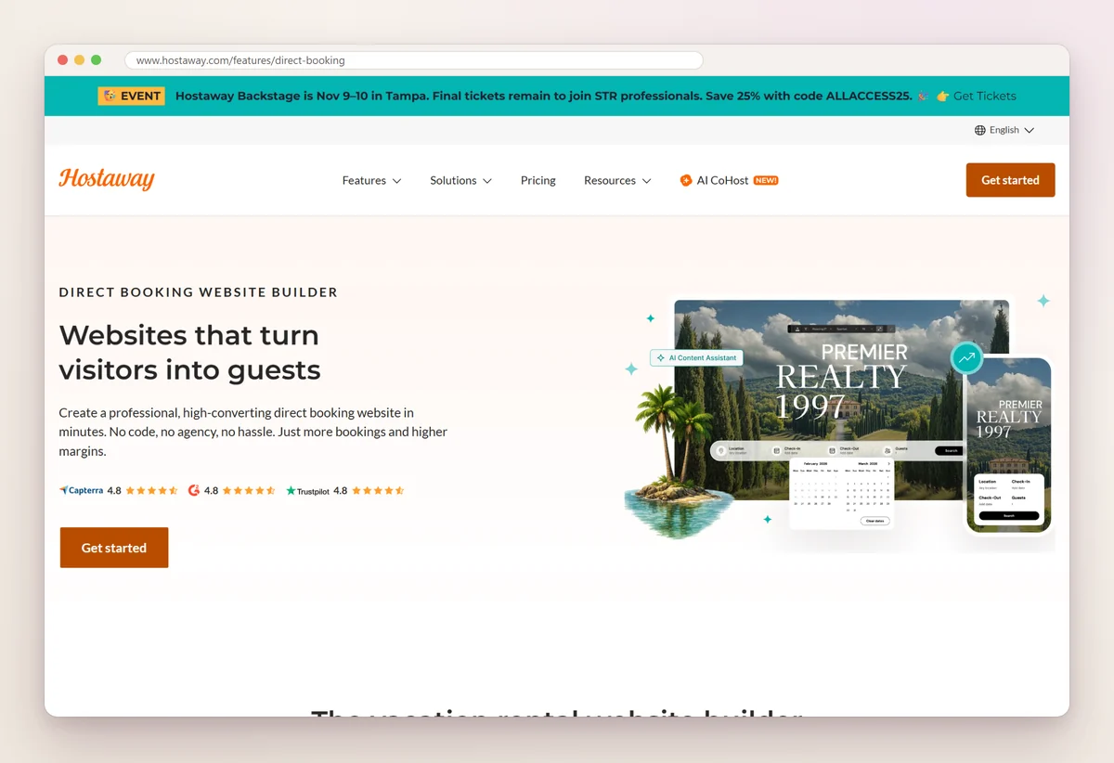Click the pointing-hand emoji before Get Tickets
Image resolution: width=1114 pixels, height=763 pixels.
pyautogui.click(x=942, y=96)
